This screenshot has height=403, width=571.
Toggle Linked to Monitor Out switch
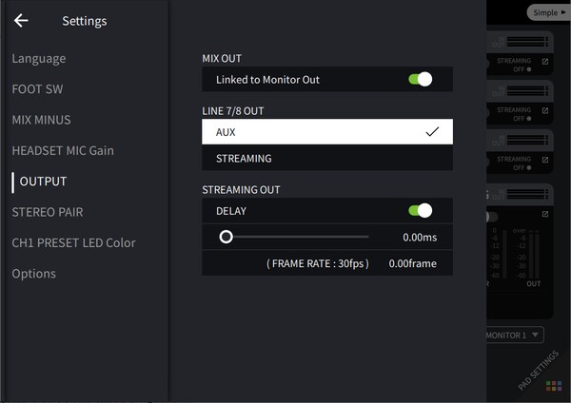pos(419,80)
